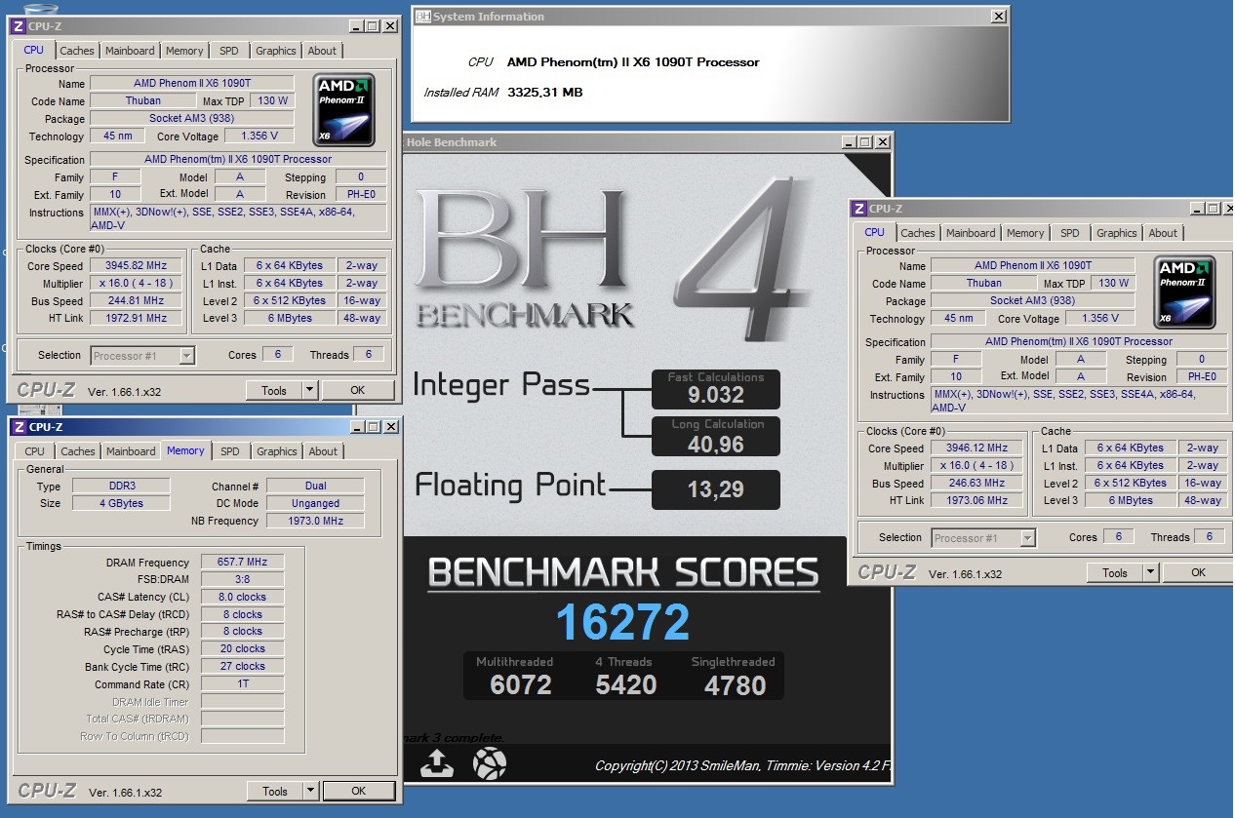Click the globe web icon in BH Benchmark
1235x818 pixels.
pos(490,763)
